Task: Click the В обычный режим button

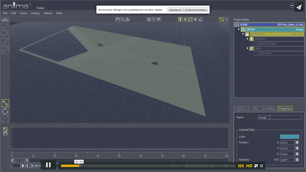Action: click(x=196, y=10)
